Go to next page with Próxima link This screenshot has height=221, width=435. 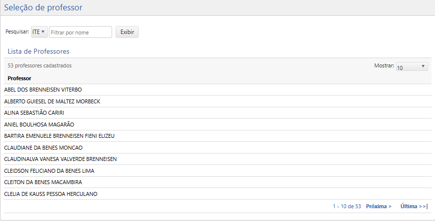[x=378, y=206]
